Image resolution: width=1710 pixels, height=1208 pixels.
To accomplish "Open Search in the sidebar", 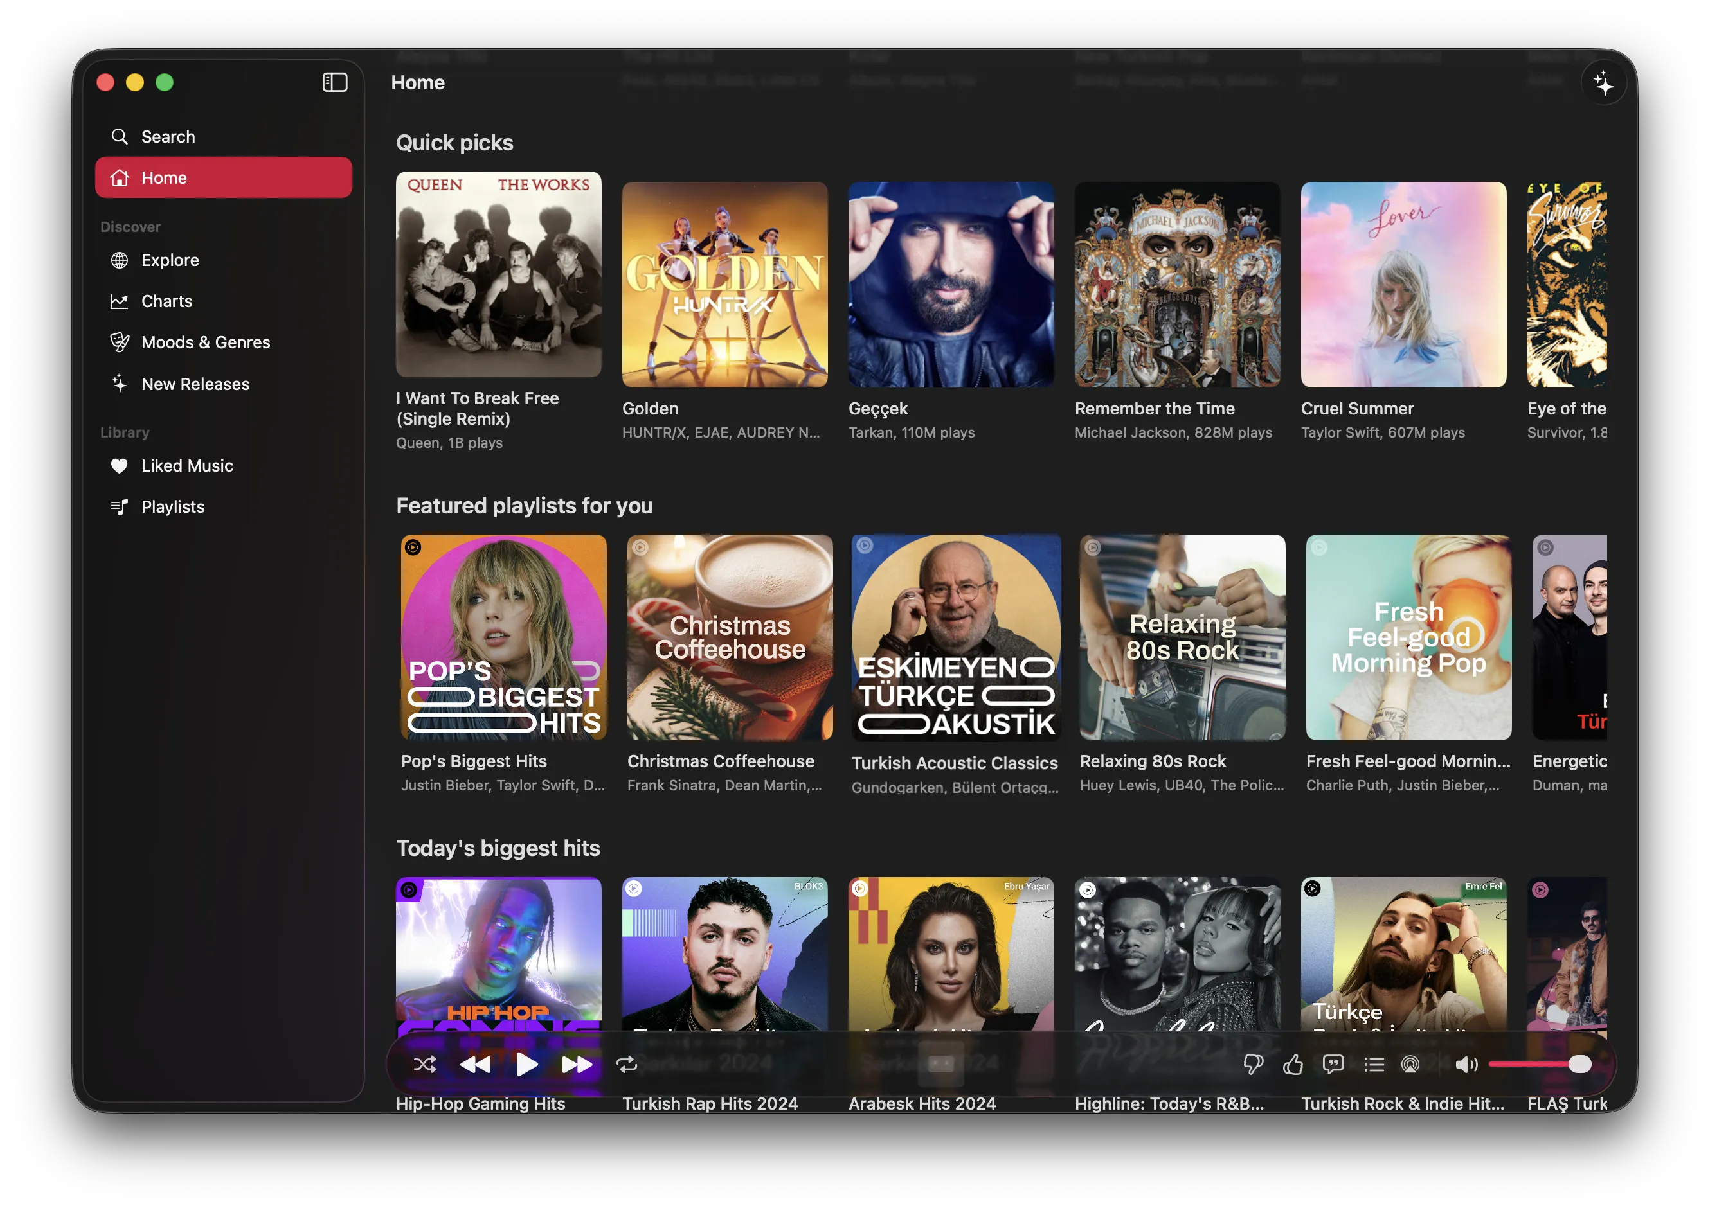I will 168,136.
